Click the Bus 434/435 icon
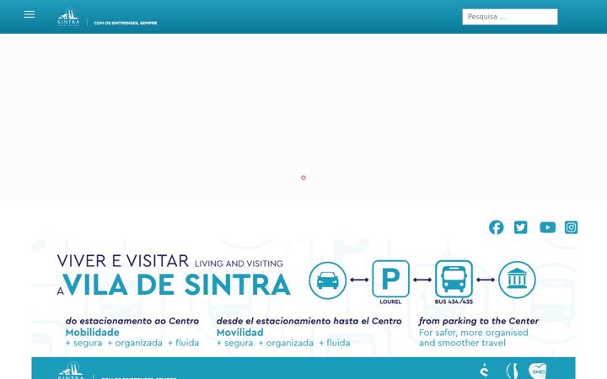 [454, 279]
